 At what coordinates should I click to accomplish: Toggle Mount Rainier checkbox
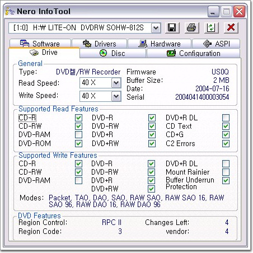(226, 172)
